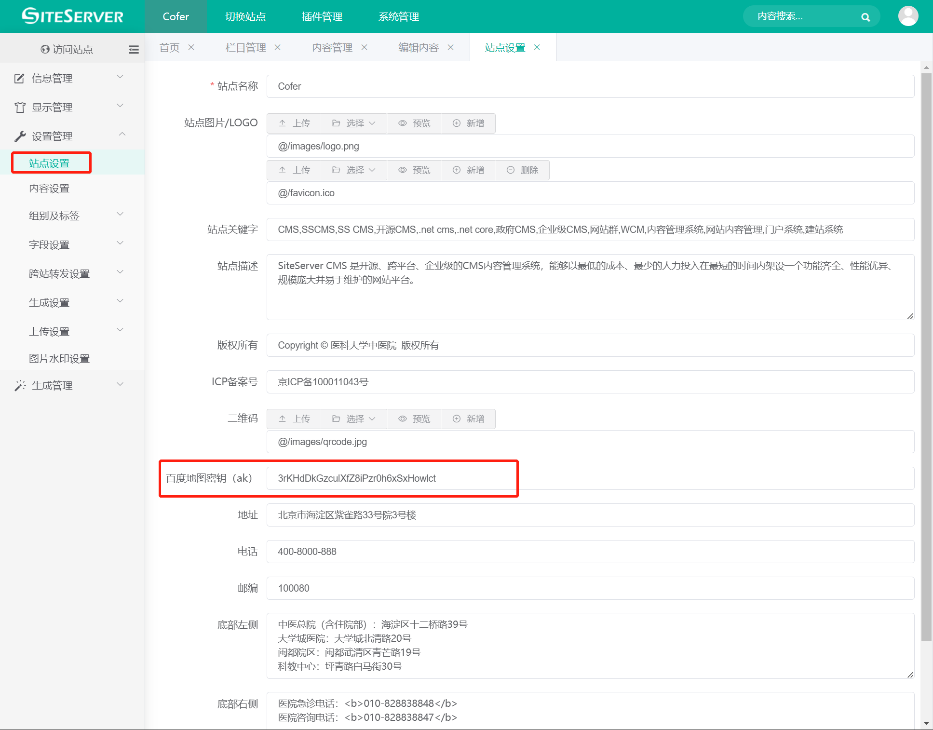
Task: Switch to the 栏目管理 tab
Action: pyautogui.click(x=246, y=47)
